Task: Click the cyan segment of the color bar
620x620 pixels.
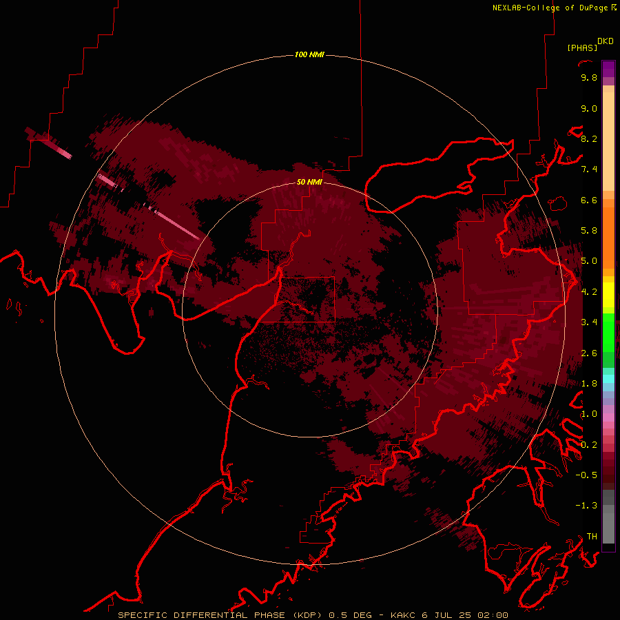Action: 608,379
